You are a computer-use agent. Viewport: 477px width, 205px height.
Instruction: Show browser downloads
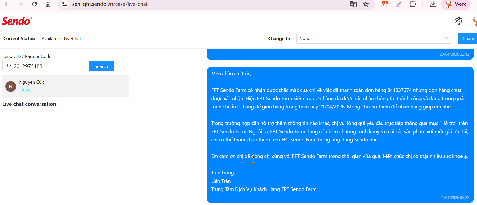pyautogui.click(x=433, y=4)
